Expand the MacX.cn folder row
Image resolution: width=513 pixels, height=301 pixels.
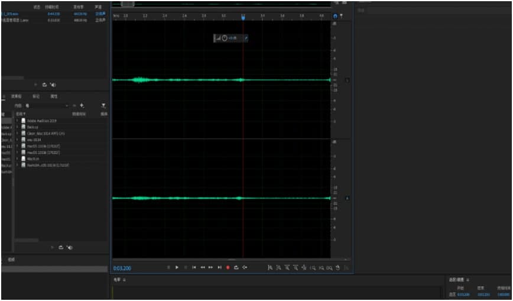pyautogui.click(x=17, y=159)
